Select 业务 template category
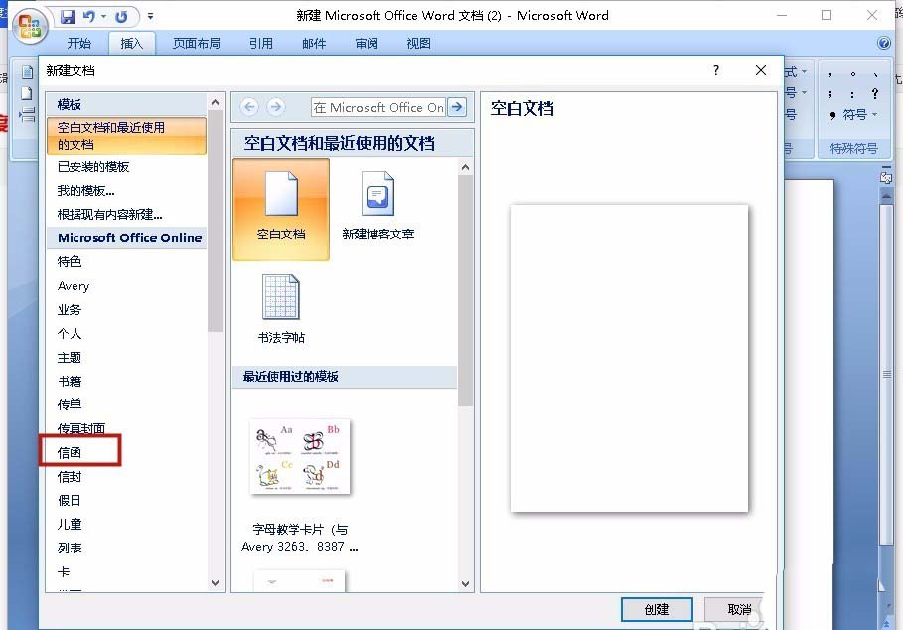This screenshot has width=903, height=630. [70, 310]
